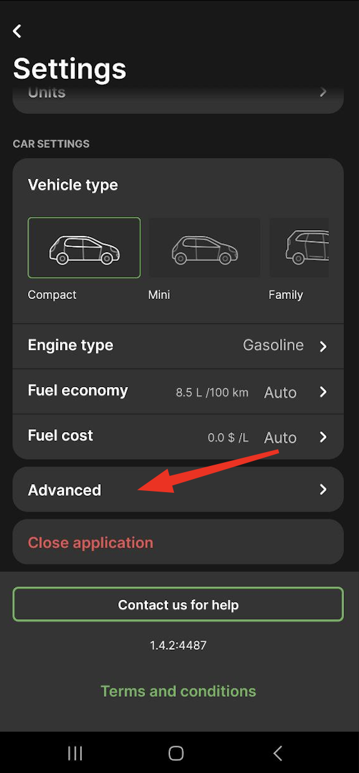Viewport: 359px width, 773px height.
Task: Select the Mini car icon
Action: coord(205,248)
